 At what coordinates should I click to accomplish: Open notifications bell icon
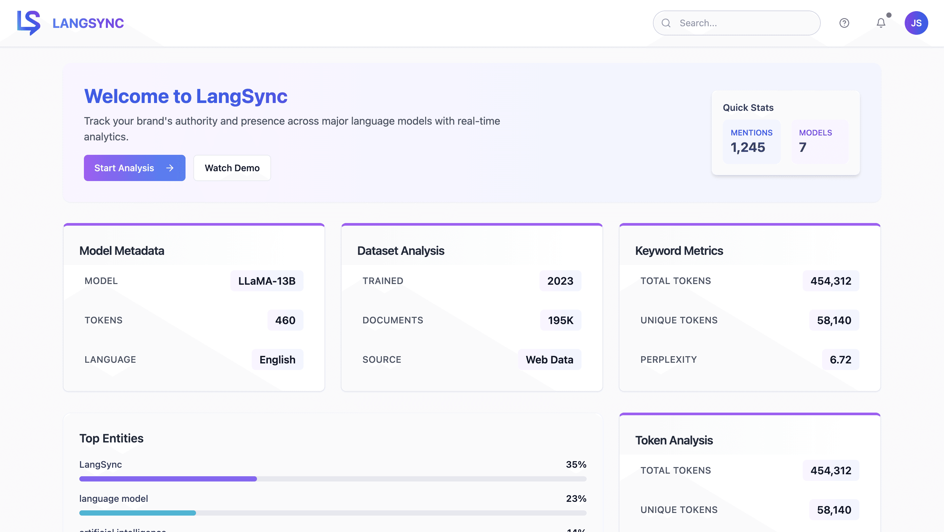tap(881, 23)
